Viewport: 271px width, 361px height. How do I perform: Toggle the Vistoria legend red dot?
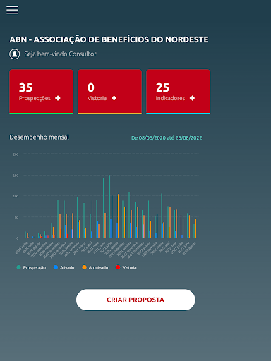118,267
